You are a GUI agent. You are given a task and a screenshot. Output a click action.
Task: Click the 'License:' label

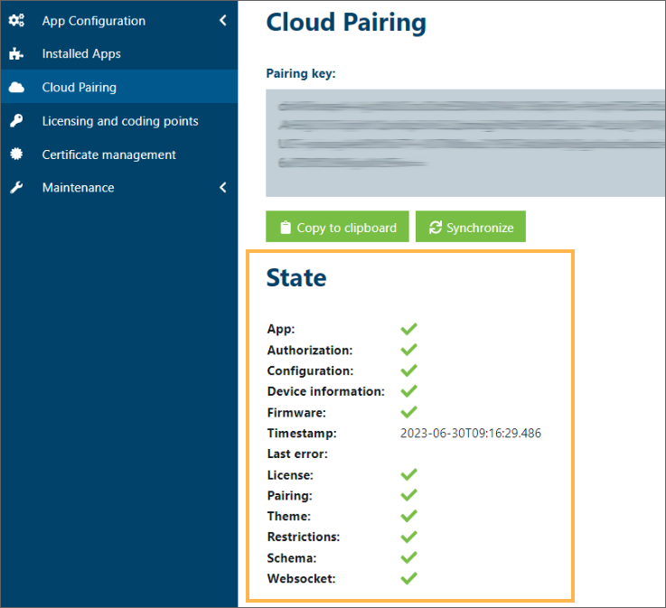pyautogui.click(x=290, y=474)
